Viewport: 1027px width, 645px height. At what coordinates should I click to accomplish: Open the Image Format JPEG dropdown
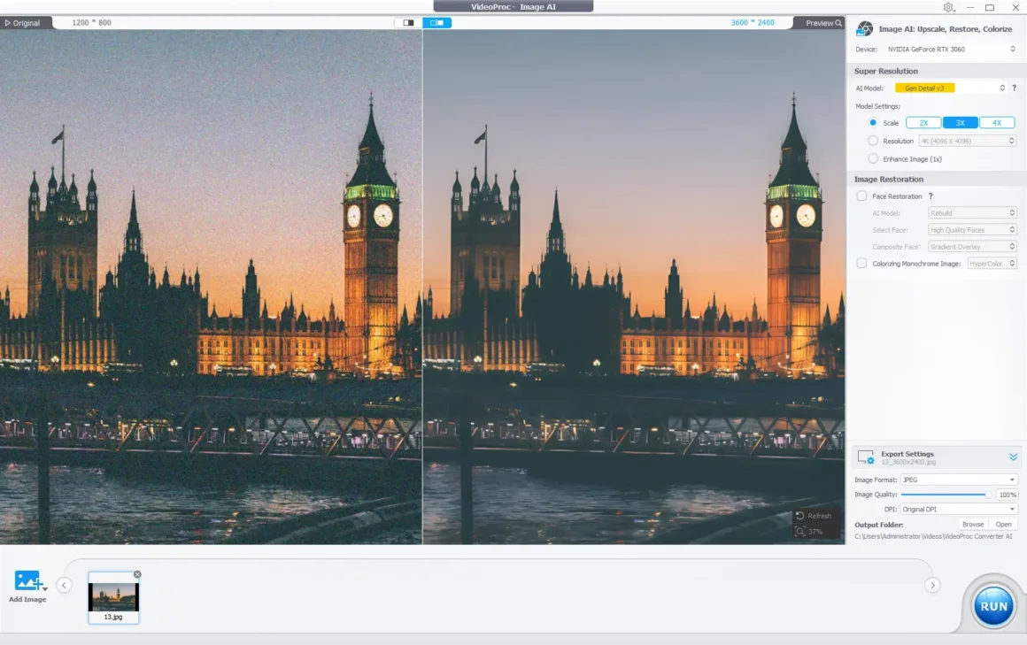point(959,480)
